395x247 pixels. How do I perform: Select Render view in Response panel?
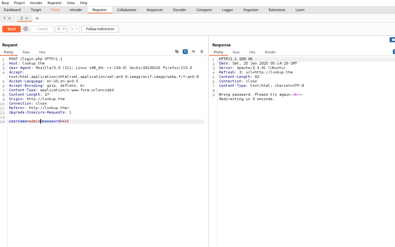click(271, 52)
